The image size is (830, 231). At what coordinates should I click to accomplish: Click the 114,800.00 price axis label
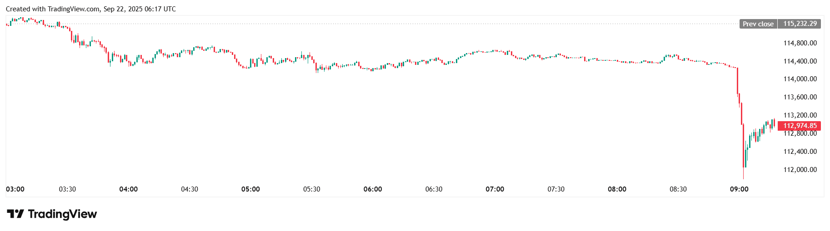800,43
